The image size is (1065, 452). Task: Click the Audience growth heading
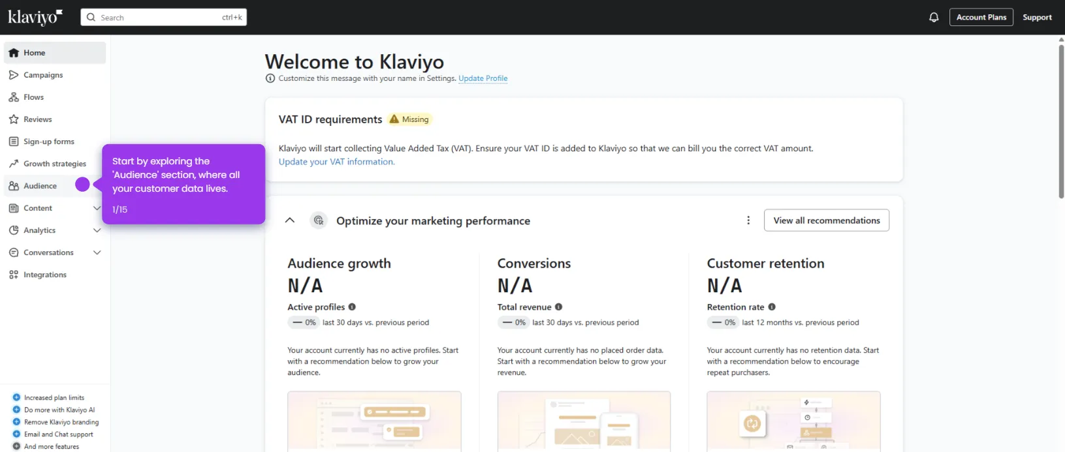pos(340,264)
